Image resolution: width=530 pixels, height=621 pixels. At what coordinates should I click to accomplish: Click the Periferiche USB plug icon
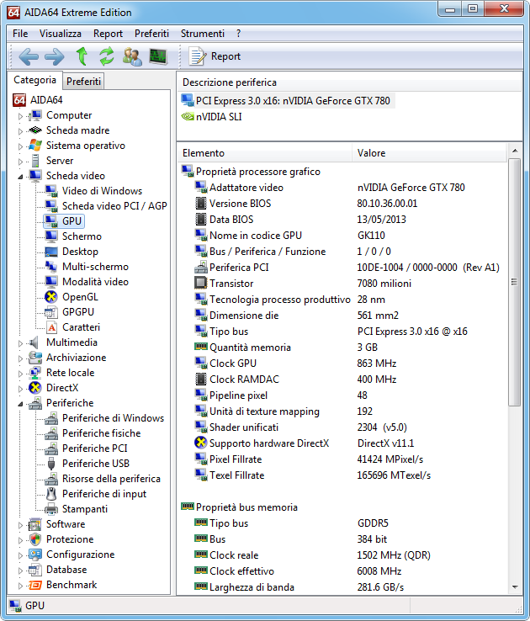(x=51, y=463)
